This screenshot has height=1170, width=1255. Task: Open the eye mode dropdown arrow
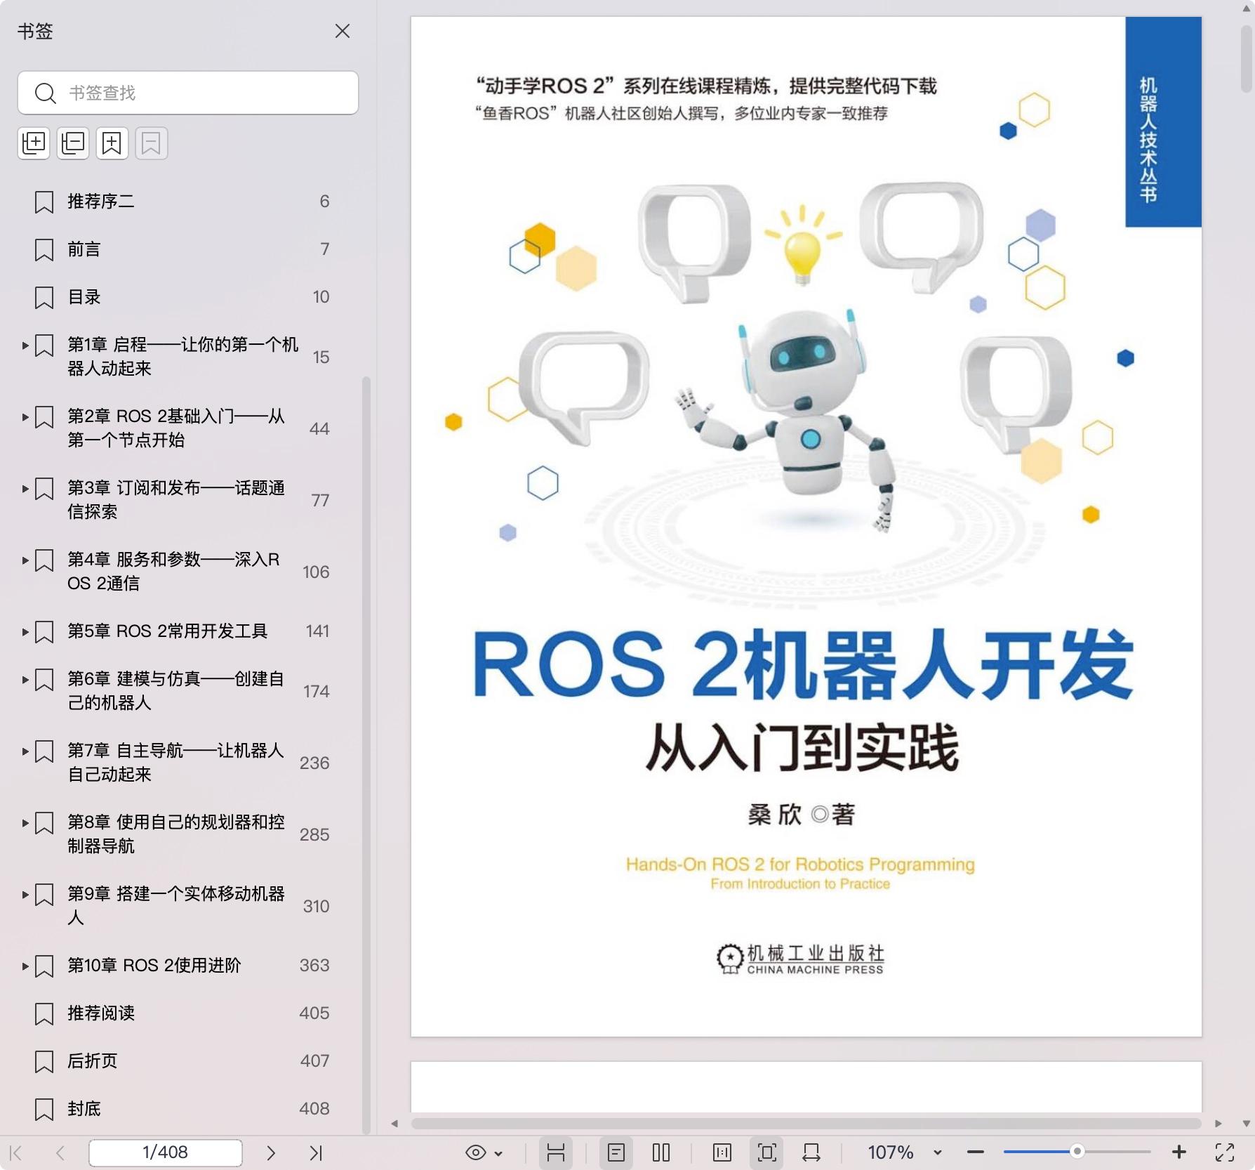pyautogui.click(x=498, y=1153)
